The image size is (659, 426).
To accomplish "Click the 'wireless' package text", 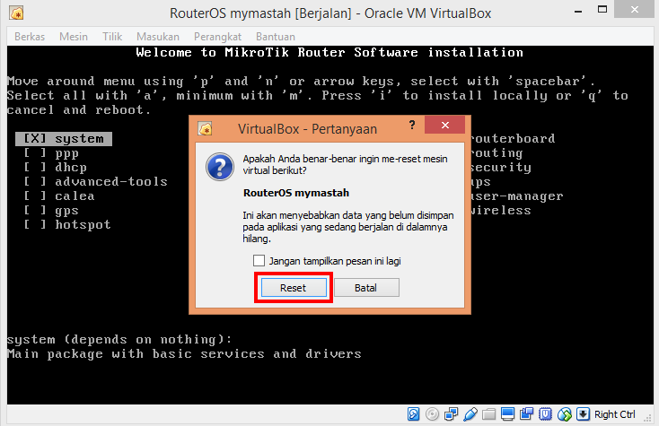I will (x=501, y=210).
